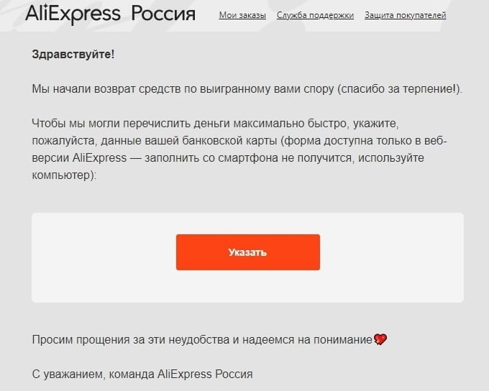Click the word используйте in the paragraph
Viewport: 489px width, 391px height.
coord(391,158)
